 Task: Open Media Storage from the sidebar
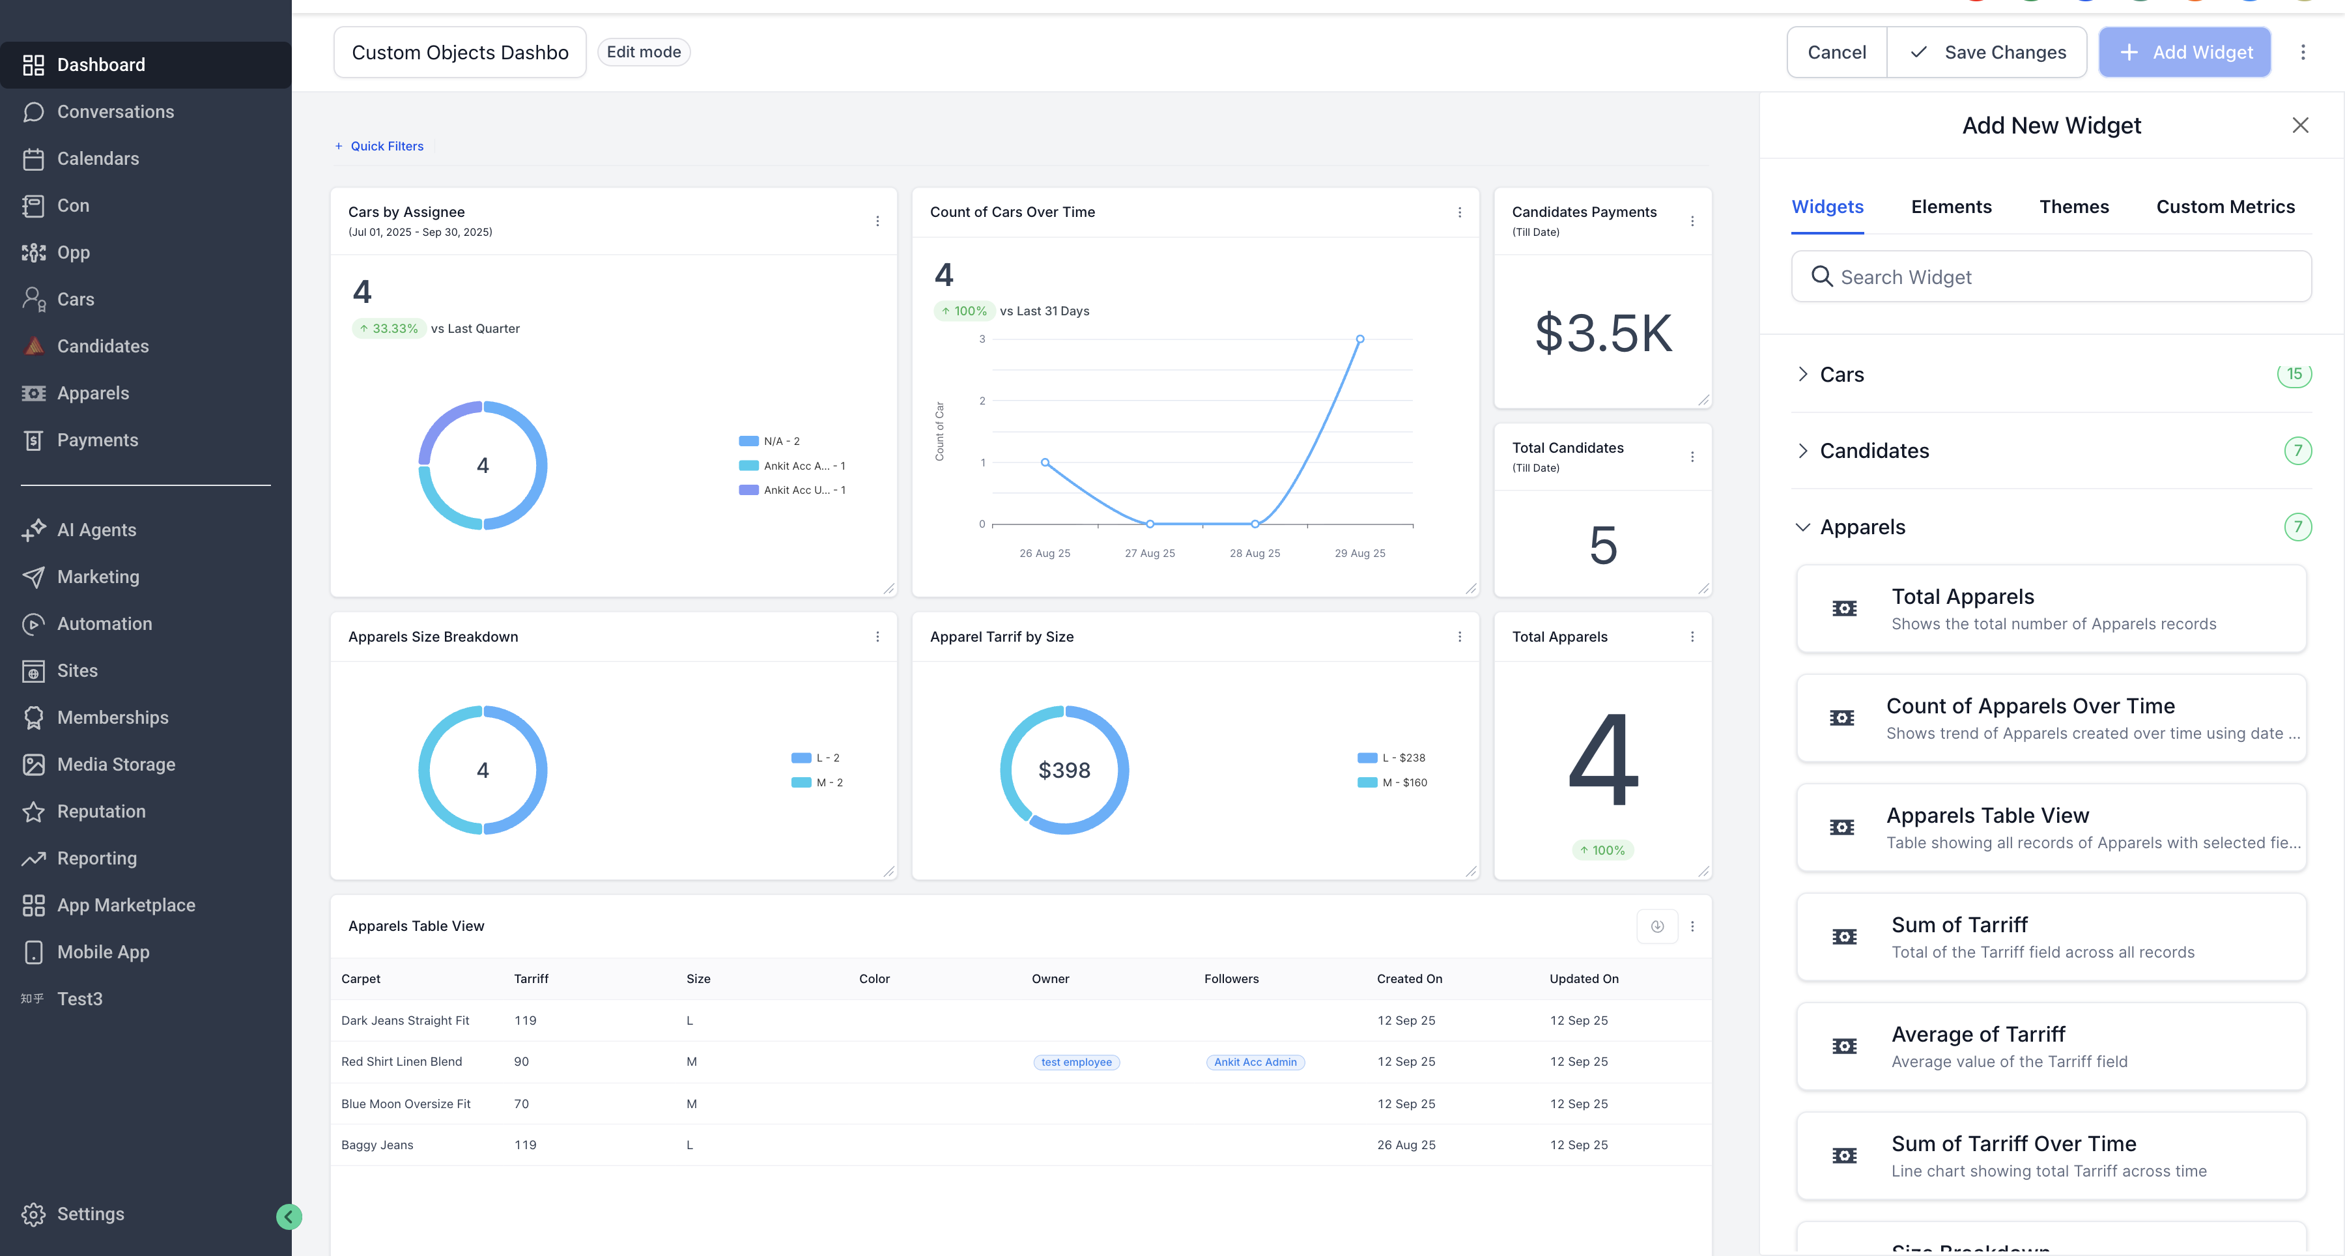pos(117,764)
